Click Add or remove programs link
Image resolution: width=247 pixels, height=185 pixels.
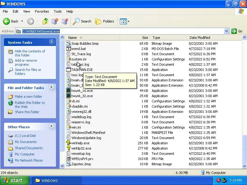(x=26, y=63)
